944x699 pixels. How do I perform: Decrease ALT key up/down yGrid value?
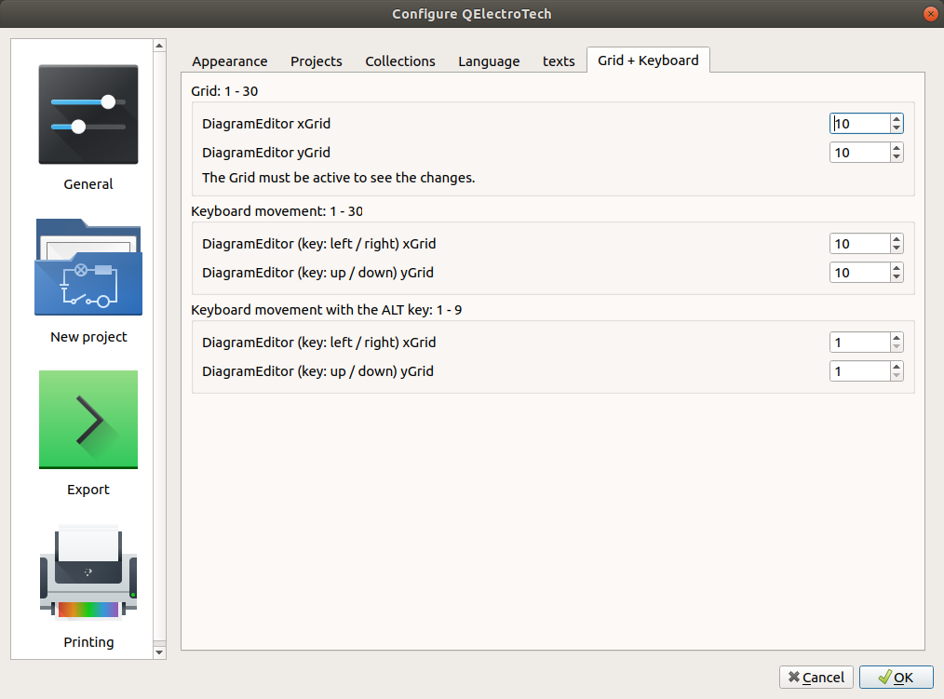pyautogui.click(x=897, y=376)
